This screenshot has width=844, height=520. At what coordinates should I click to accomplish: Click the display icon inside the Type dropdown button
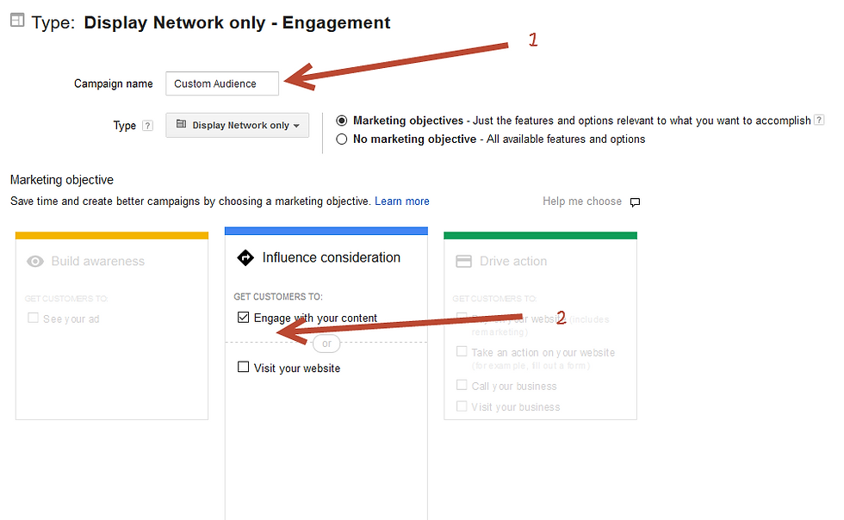pos(182,124)
